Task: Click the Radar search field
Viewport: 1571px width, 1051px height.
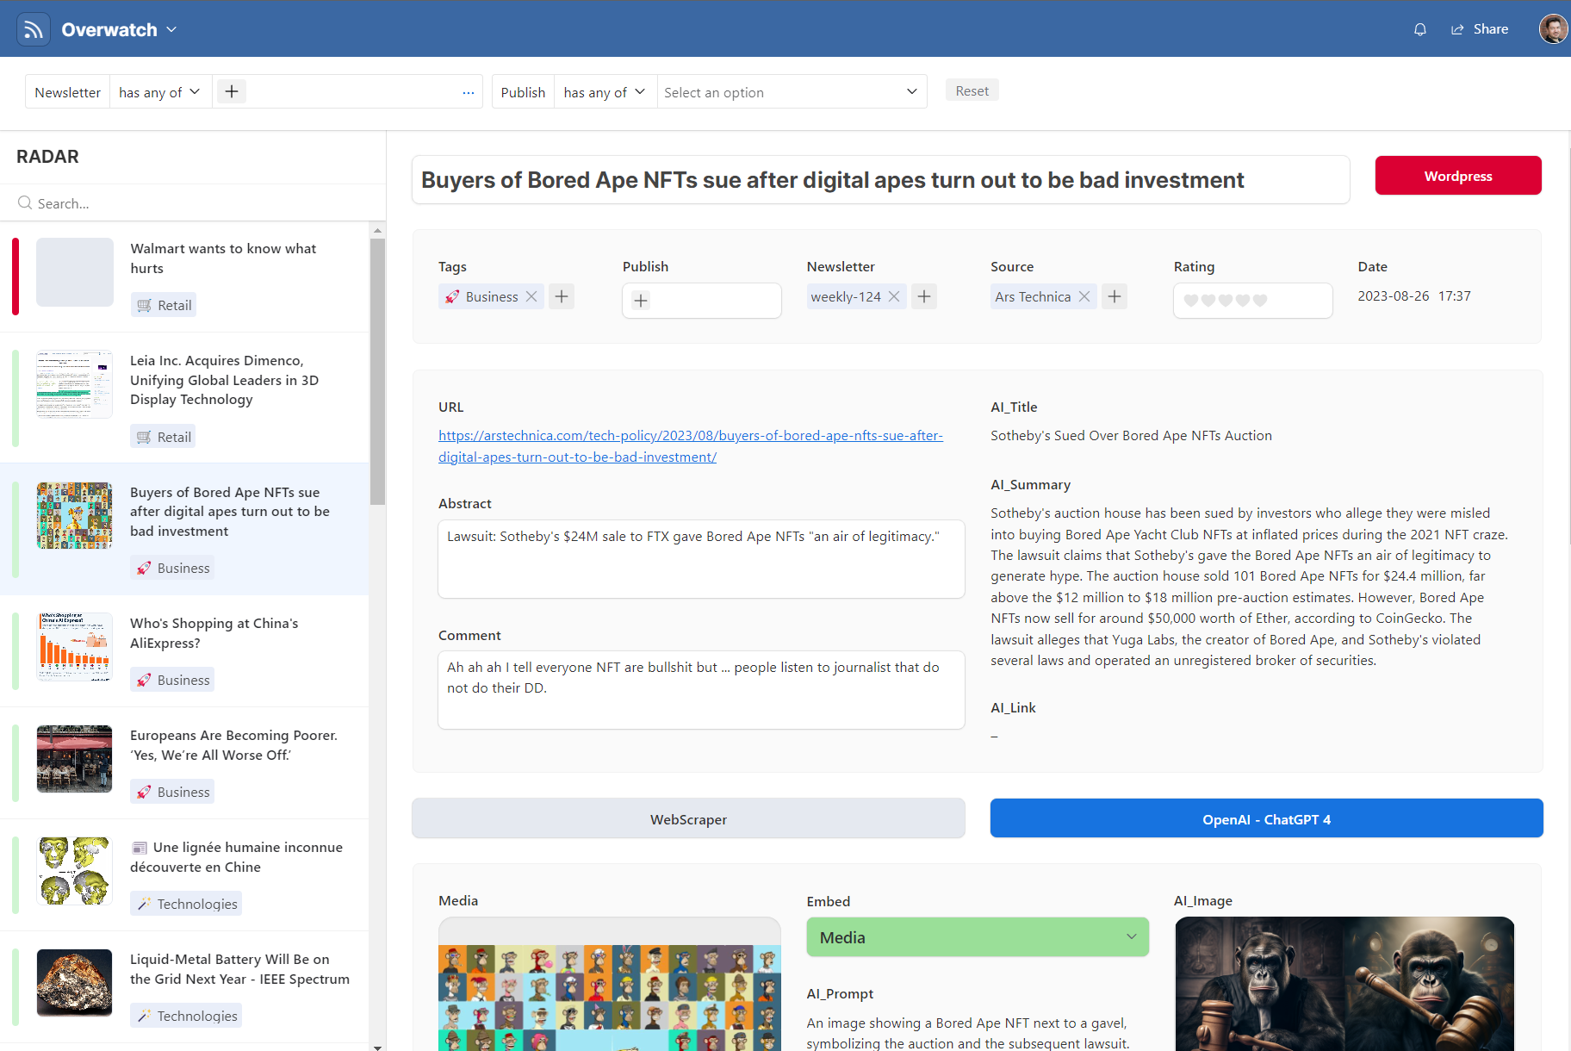Action: click(198, 203)
